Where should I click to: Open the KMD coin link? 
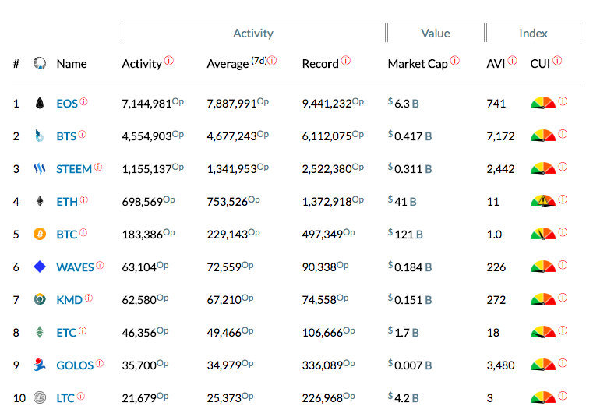coord(69,300)
